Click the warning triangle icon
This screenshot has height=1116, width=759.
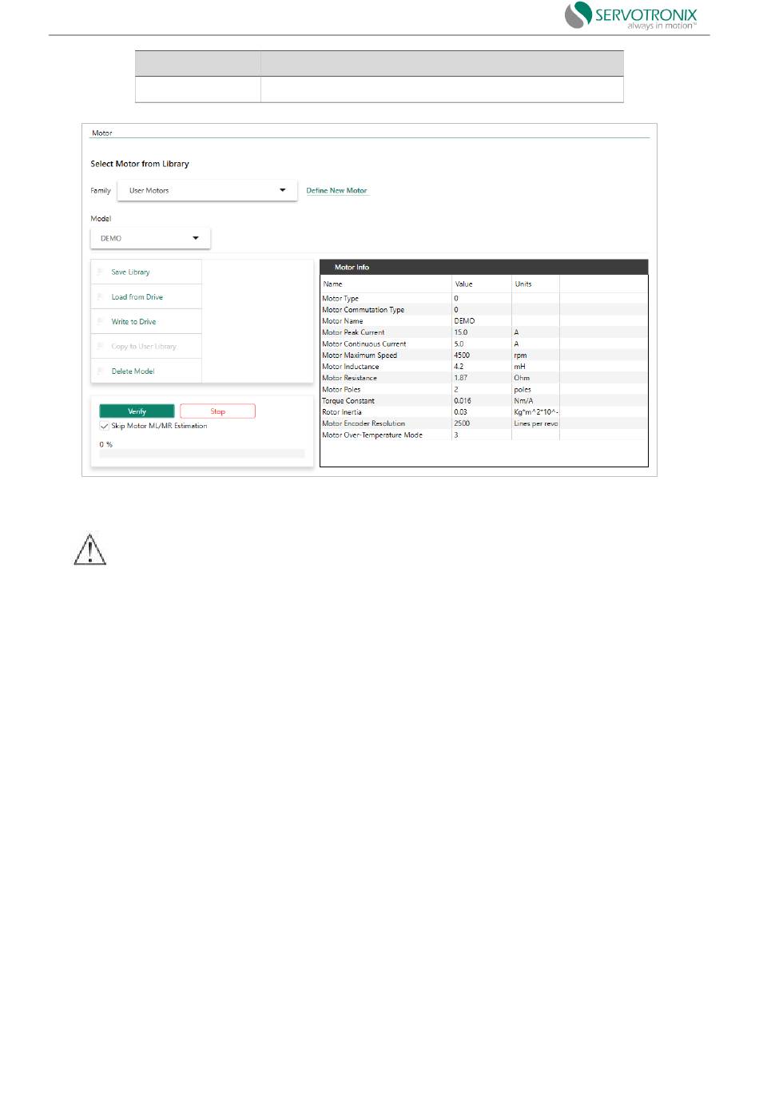point(90,550)
